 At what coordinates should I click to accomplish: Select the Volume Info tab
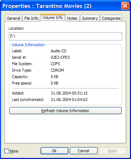[53, 18]
